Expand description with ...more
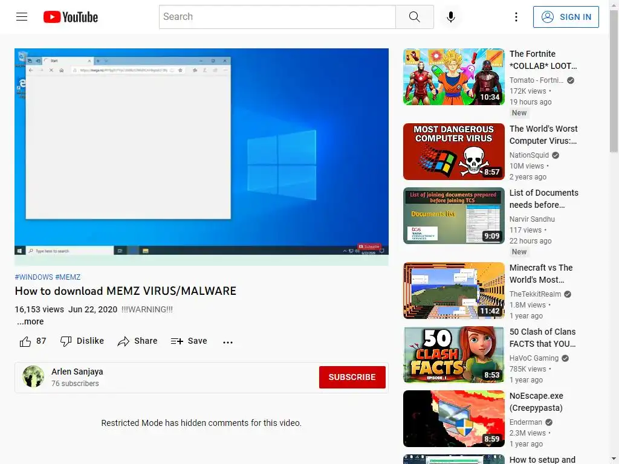This screenshot has width=619, height=464. pyautogui.click(x=30, y=321)
